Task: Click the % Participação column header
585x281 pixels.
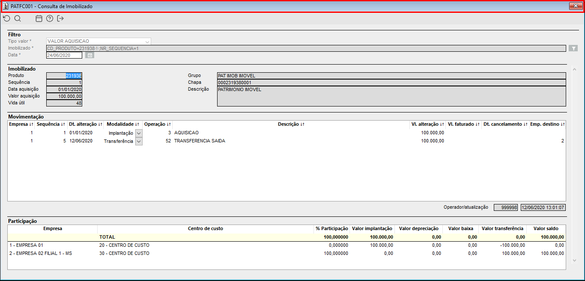Action: [332, 229]
